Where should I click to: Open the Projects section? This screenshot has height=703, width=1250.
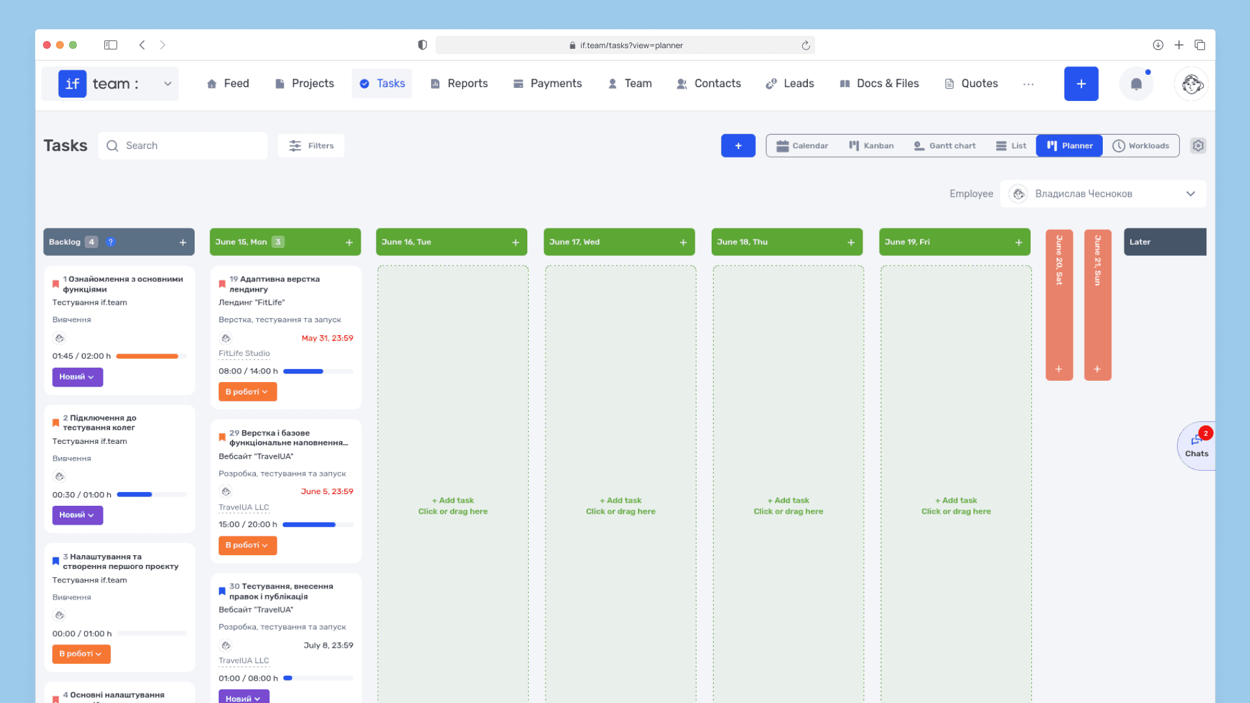304,83
